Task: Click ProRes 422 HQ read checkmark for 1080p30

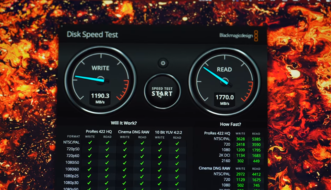Action: (x=107, y=183)
